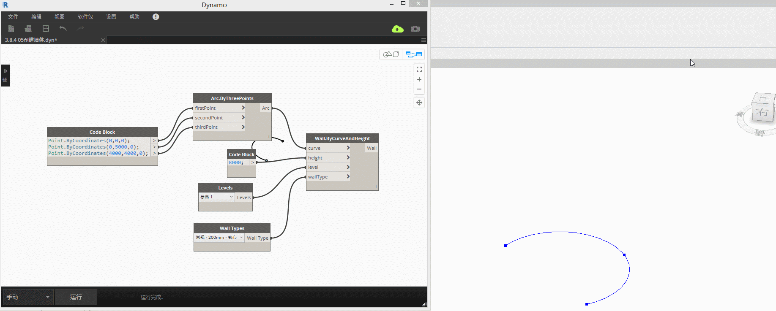Image resolution: width=776 pixels, height=311 pixels.
Task: Click the wallType input port
Action: 328,177
